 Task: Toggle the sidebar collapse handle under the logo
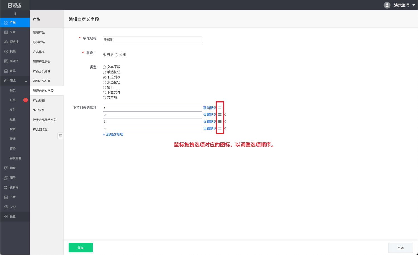(x=15, y=14)
